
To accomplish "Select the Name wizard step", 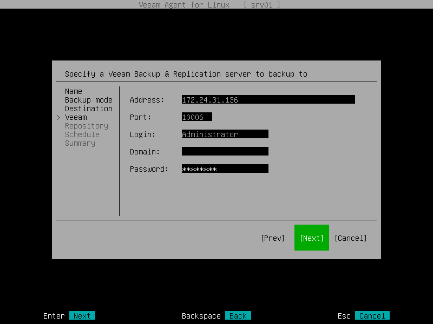I will pyautogui.click(x=73, y=91).
